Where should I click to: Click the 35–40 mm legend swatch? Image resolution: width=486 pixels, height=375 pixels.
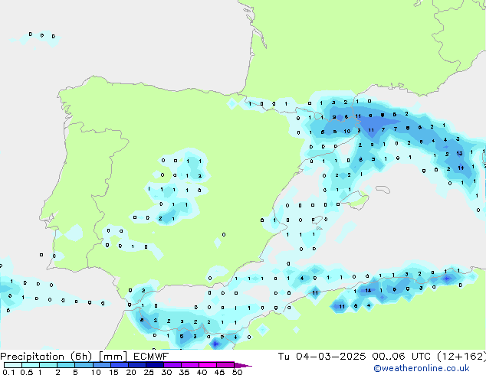point(190,365)
